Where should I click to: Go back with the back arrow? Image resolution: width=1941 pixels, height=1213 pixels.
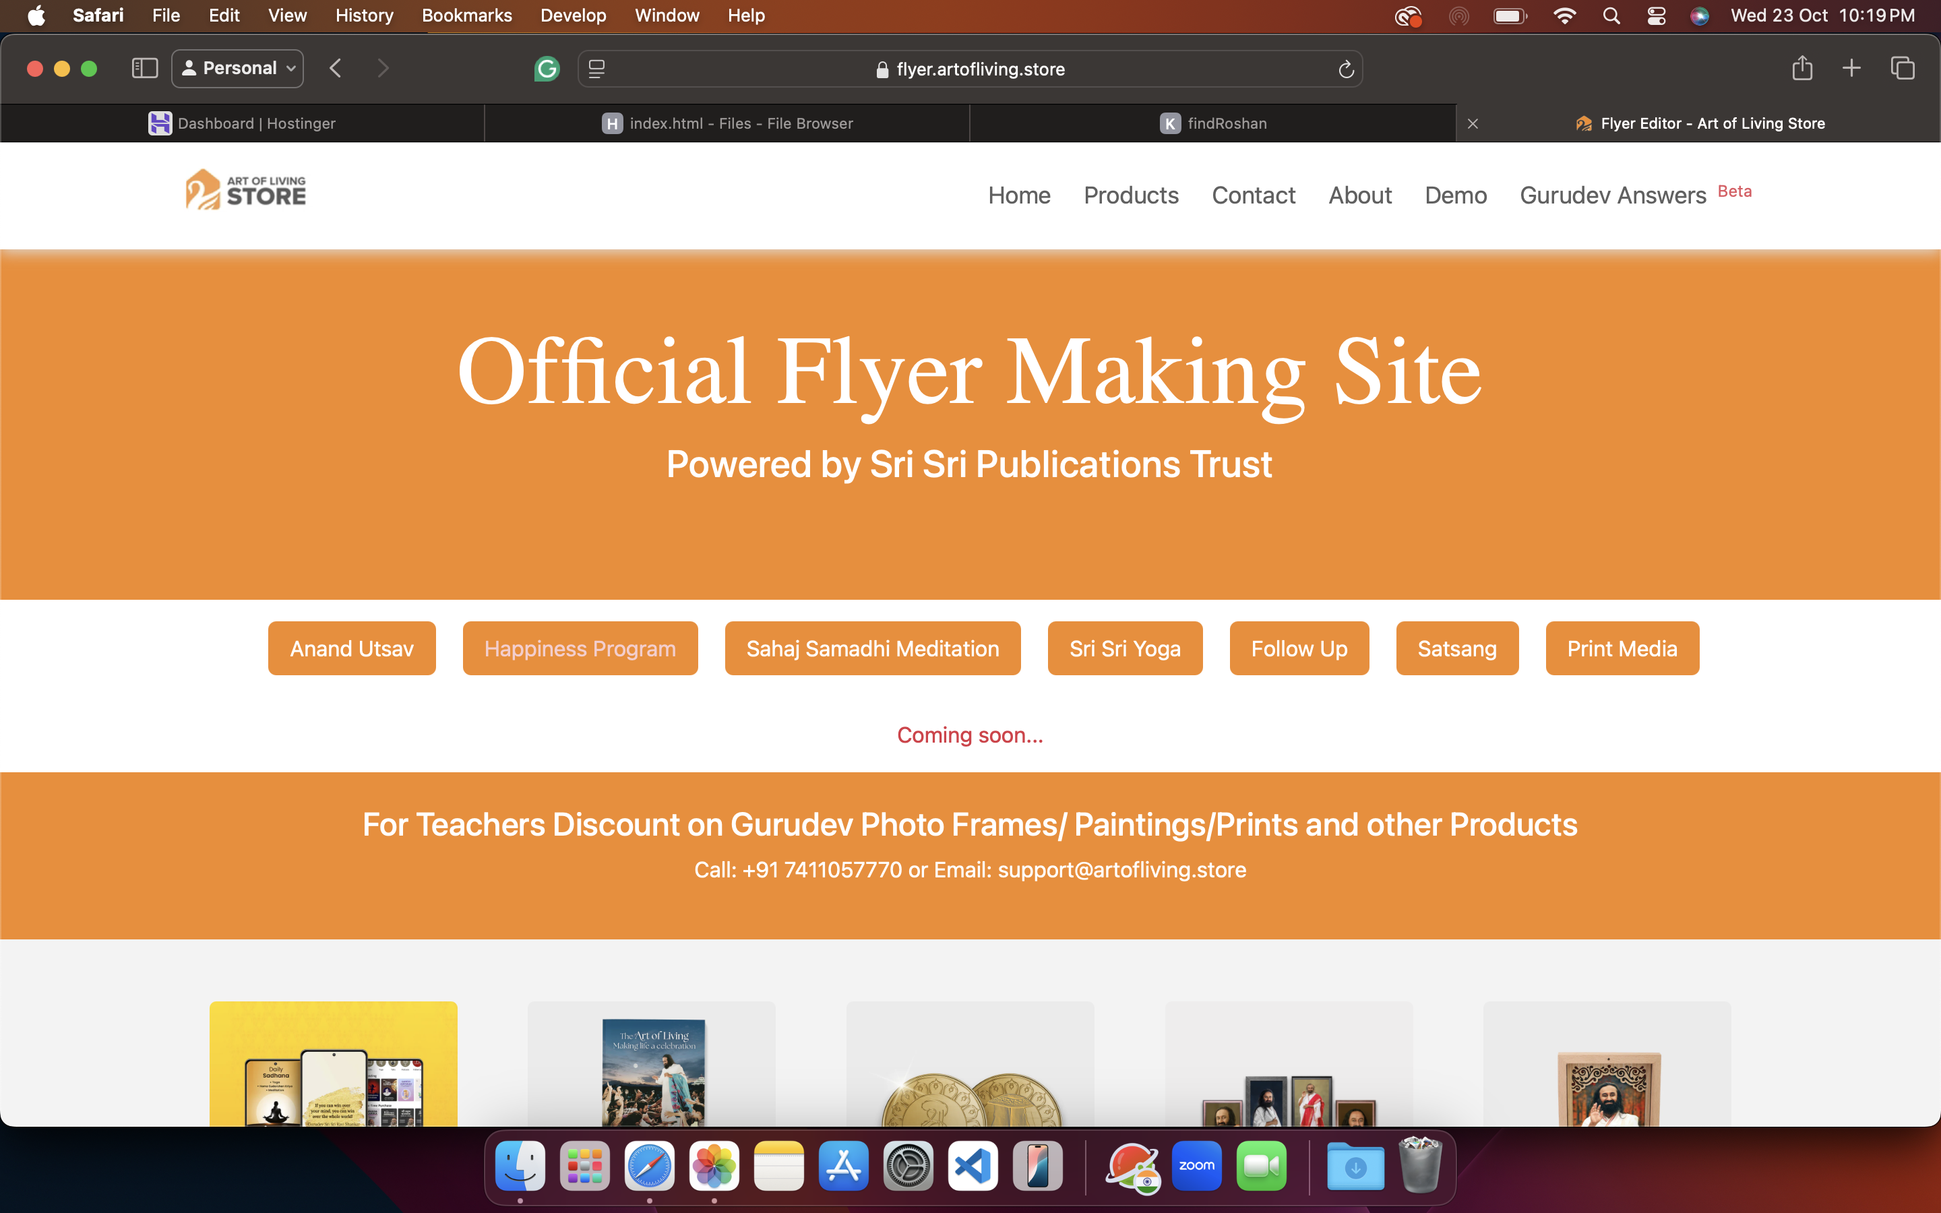(x=335, y=68)
